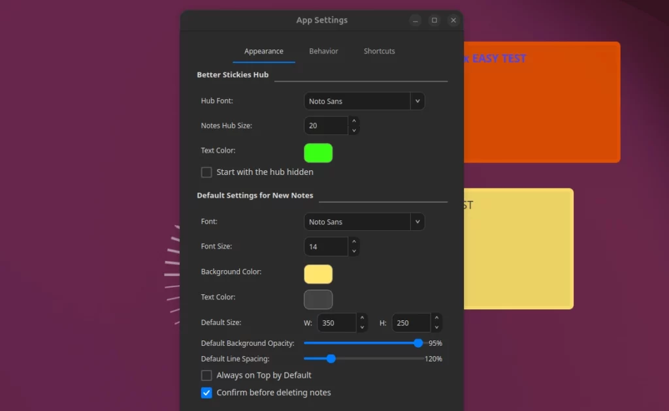This screenshot has height=411, width=669.
Task: Enable Start with the hub hidden checkbox
Action: pos(206,172)
